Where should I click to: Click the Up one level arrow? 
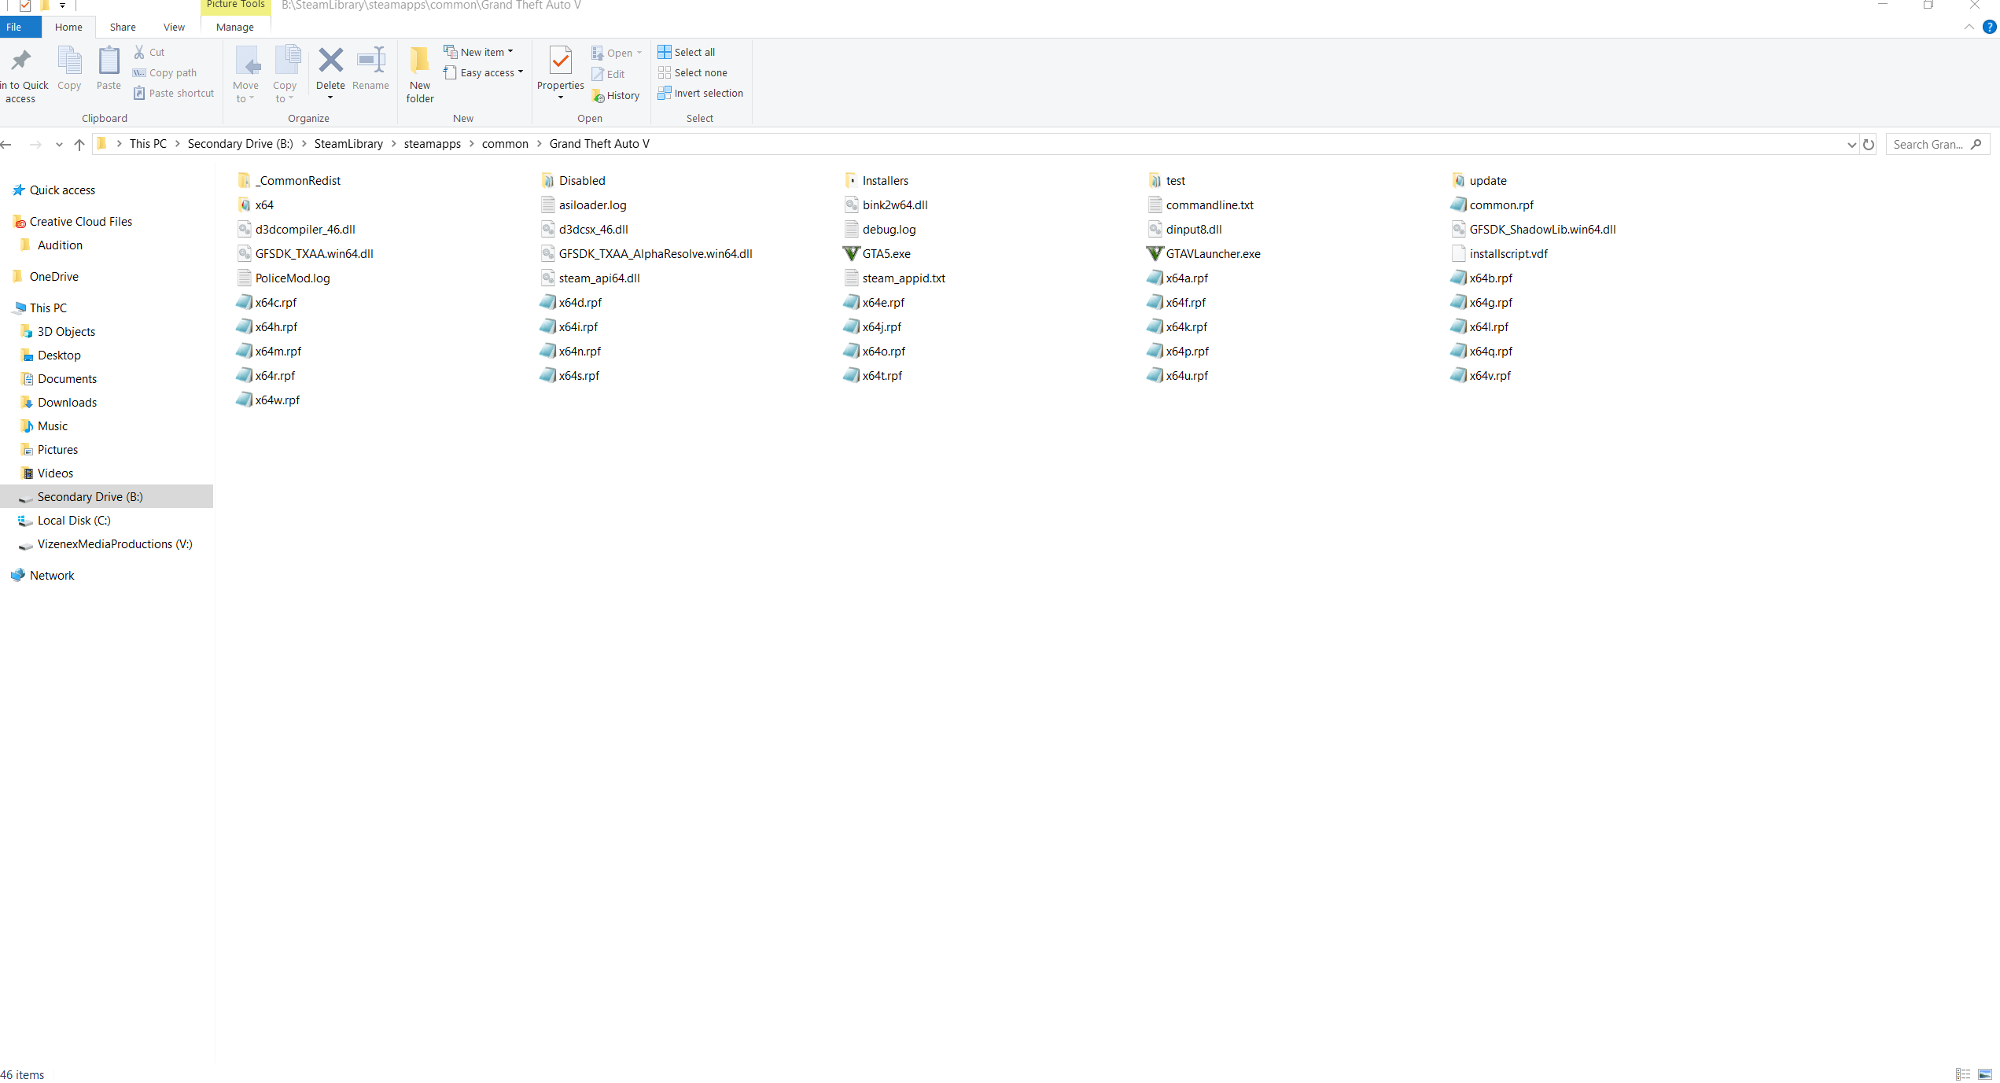(x=79, y=144)
